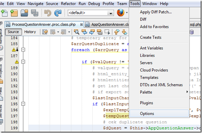Choose Apply Diff Patch... from Tools menu
This screenshot has width=202, height=133.
coord(159,12)
